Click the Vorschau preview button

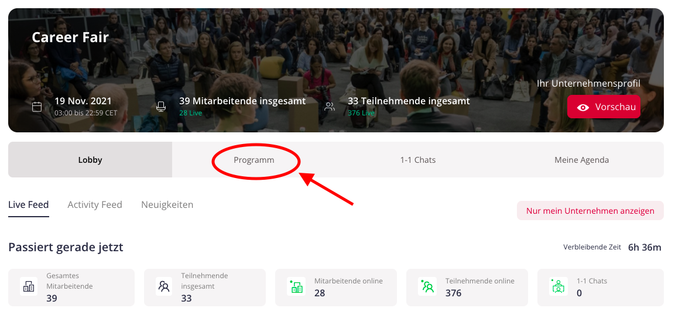604,107
